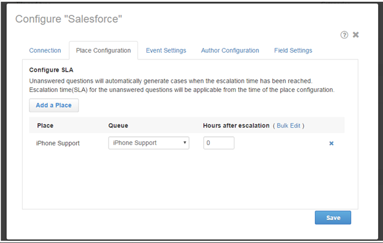Screen dimensions: 383x243
Task: Go to the Author Configuration tab
Action: click(230, 50)
